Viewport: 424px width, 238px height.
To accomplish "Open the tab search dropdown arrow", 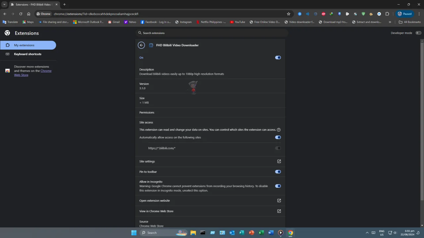I will click(x=4, y=5).
